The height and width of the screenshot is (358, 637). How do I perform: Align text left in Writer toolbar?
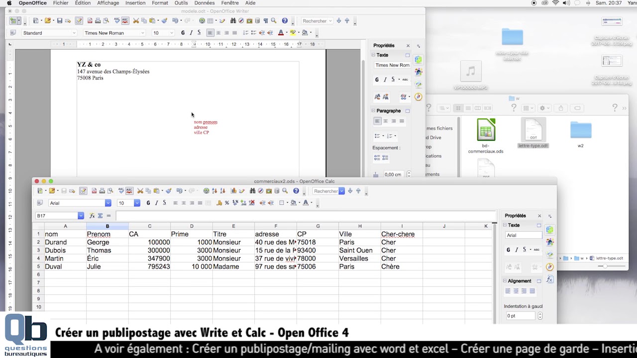[x=210, y=33]
